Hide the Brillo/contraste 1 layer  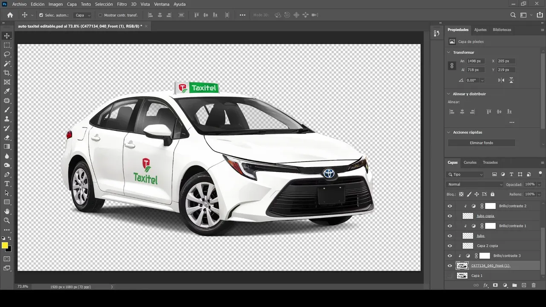[x=450, y=226]
